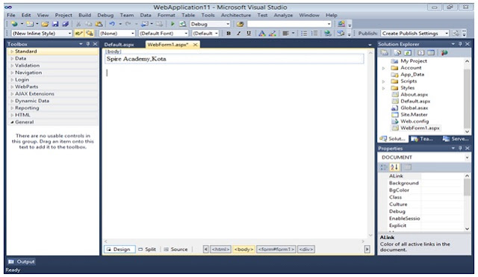The width and height of the screenshot is (478, 277).
Task: Click the View Code icon in Solution Explorer
Action: tap(420, 53)
